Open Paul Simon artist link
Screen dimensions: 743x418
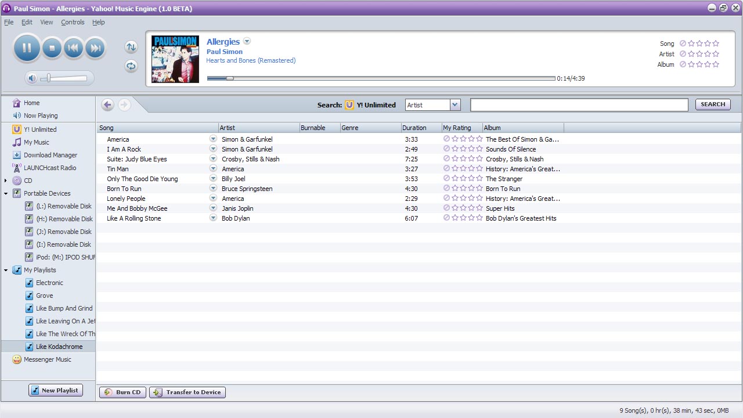tap(225, 52)
